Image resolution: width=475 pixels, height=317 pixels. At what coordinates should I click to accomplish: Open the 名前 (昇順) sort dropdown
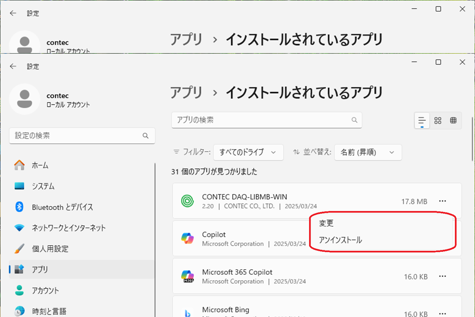[x=368, y=152]
